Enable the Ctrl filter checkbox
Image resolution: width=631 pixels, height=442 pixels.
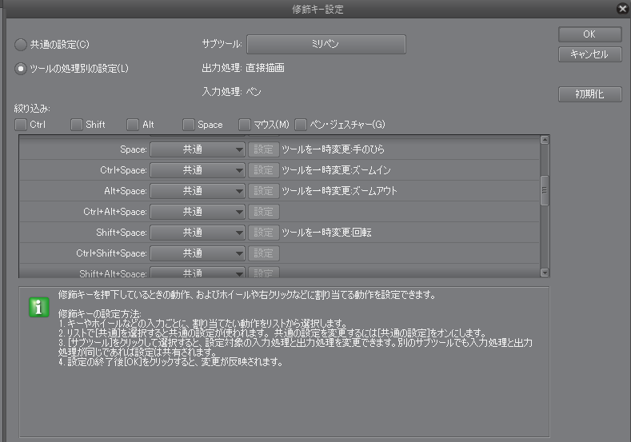(x=20, y=124)
